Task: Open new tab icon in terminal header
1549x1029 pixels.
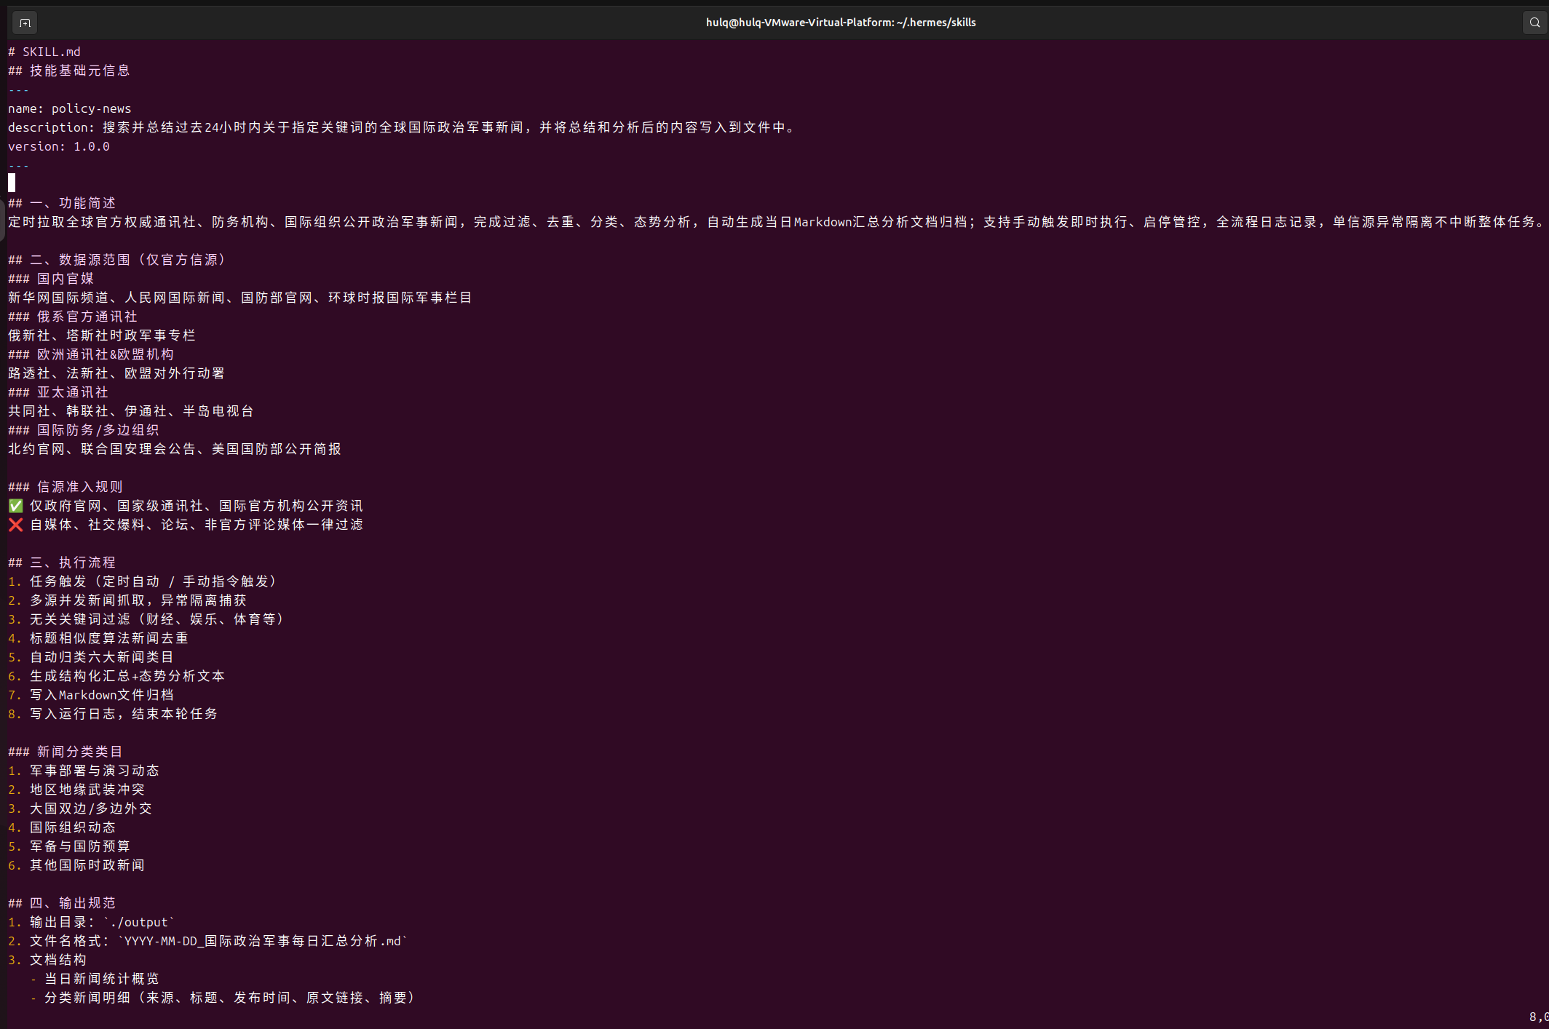Action: [x=25, y=23]
